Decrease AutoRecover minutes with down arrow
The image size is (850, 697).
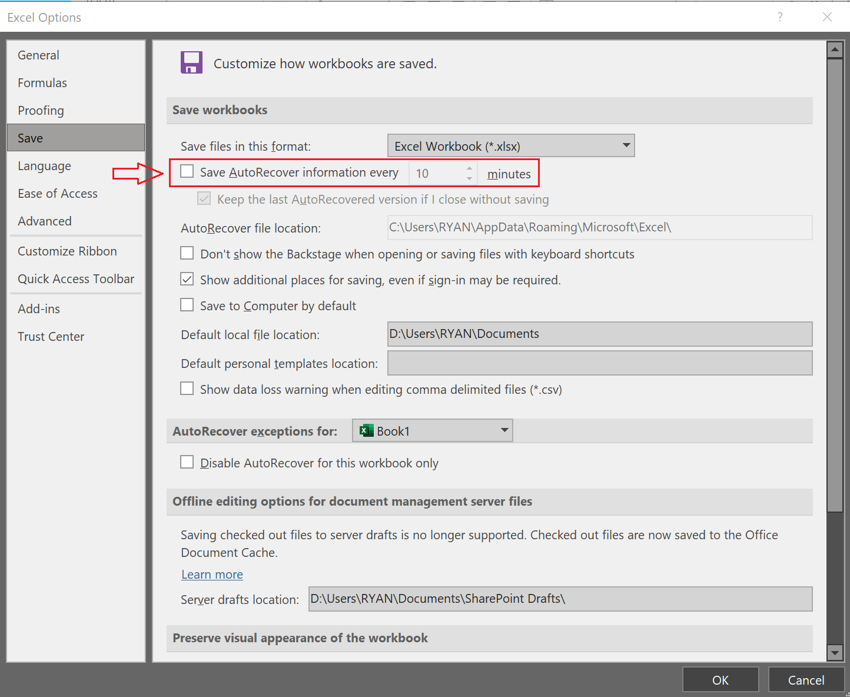click(469, 178)
